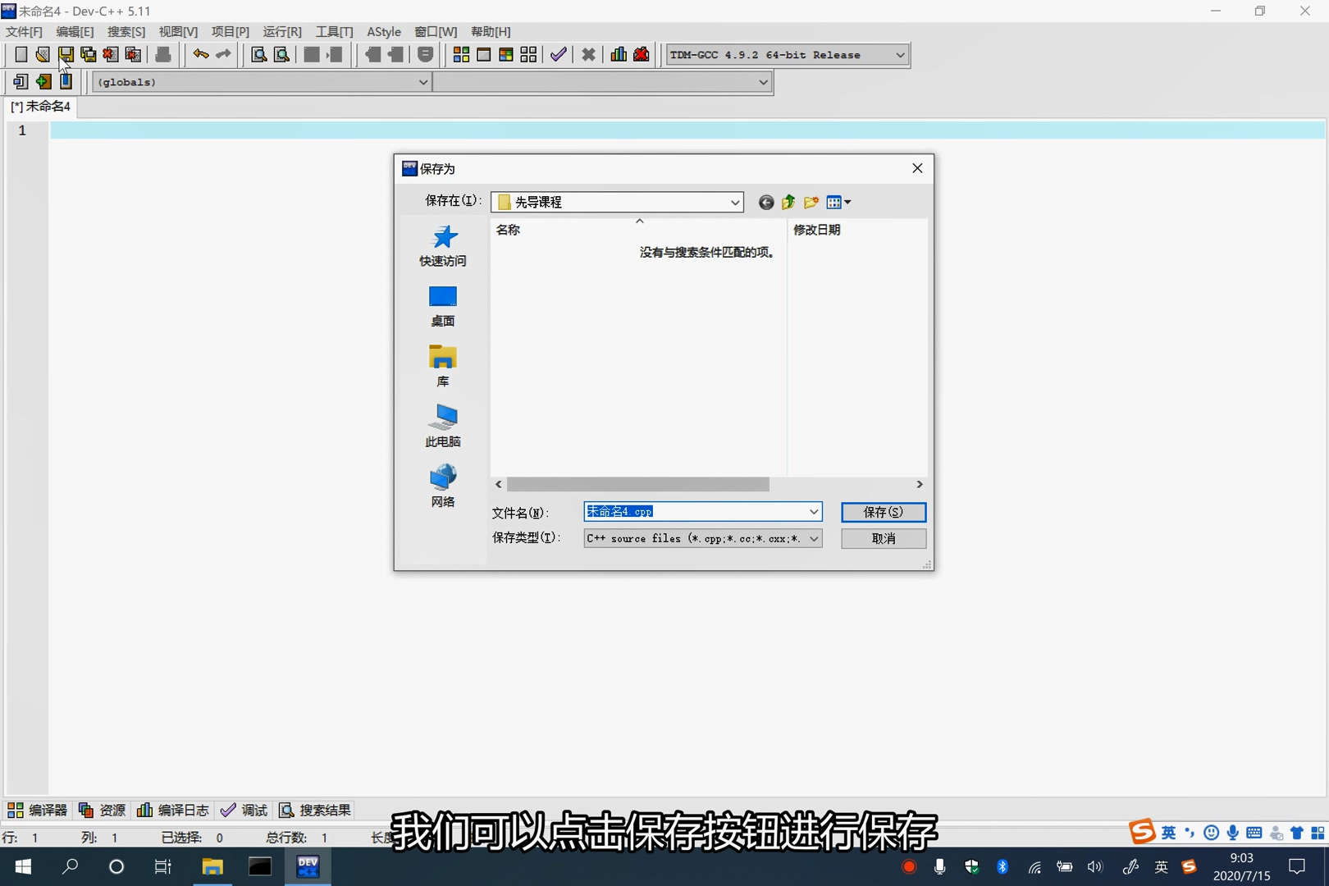Open the 调试 bottom panel tab
Viewport: 1329px width, 886px height.
click(x=244, y=811)
